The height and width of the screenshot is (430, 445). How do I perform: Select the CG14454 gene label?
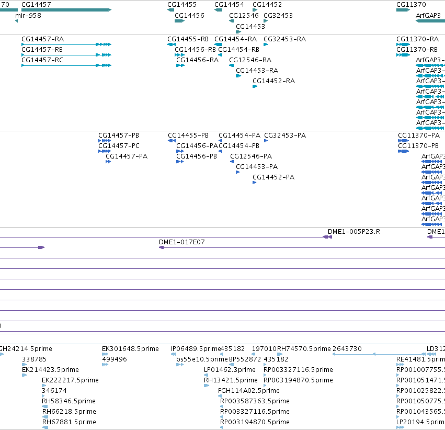[x=229, y=5]
